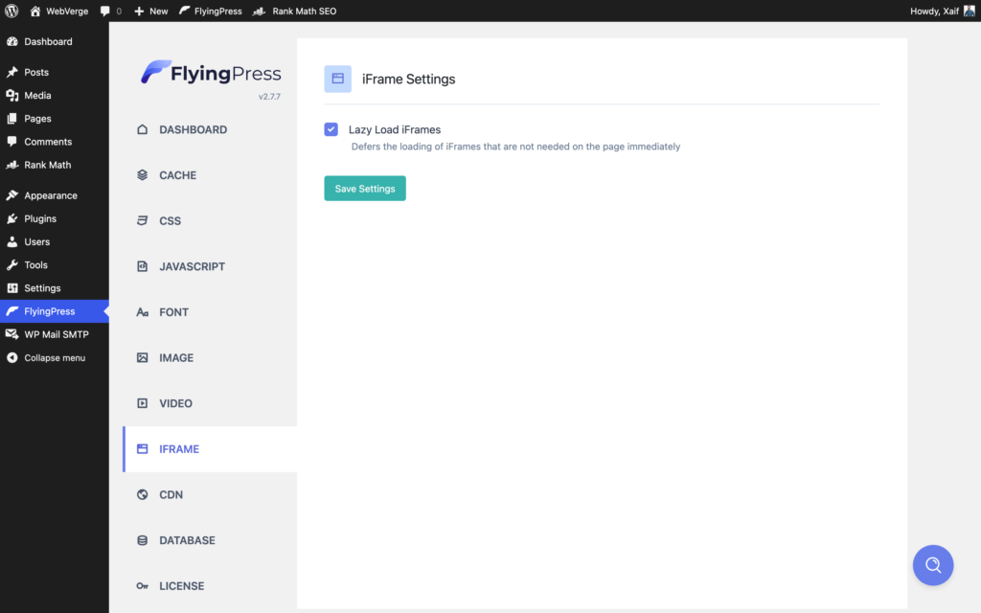The height and width of the screenshot is (613, 981).
Task: Open CSS settings in FlyingPress
Action: pos(171,220)
